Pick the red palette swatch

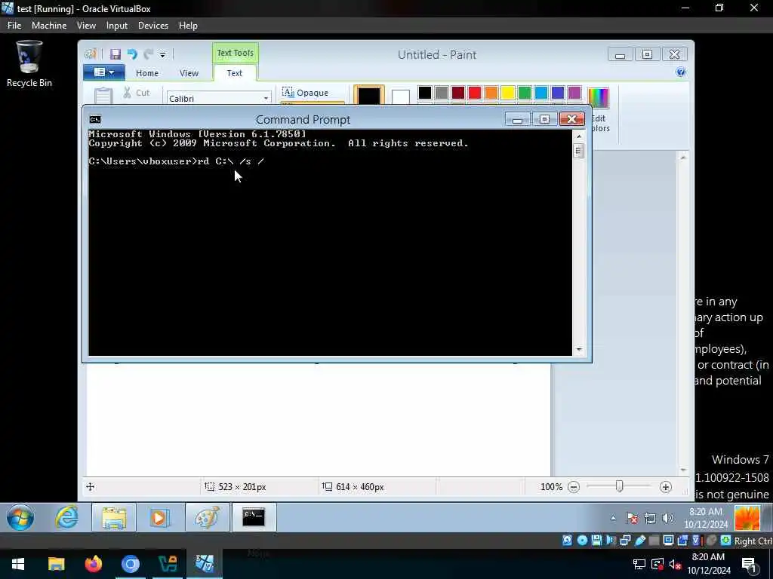point(474,93)
